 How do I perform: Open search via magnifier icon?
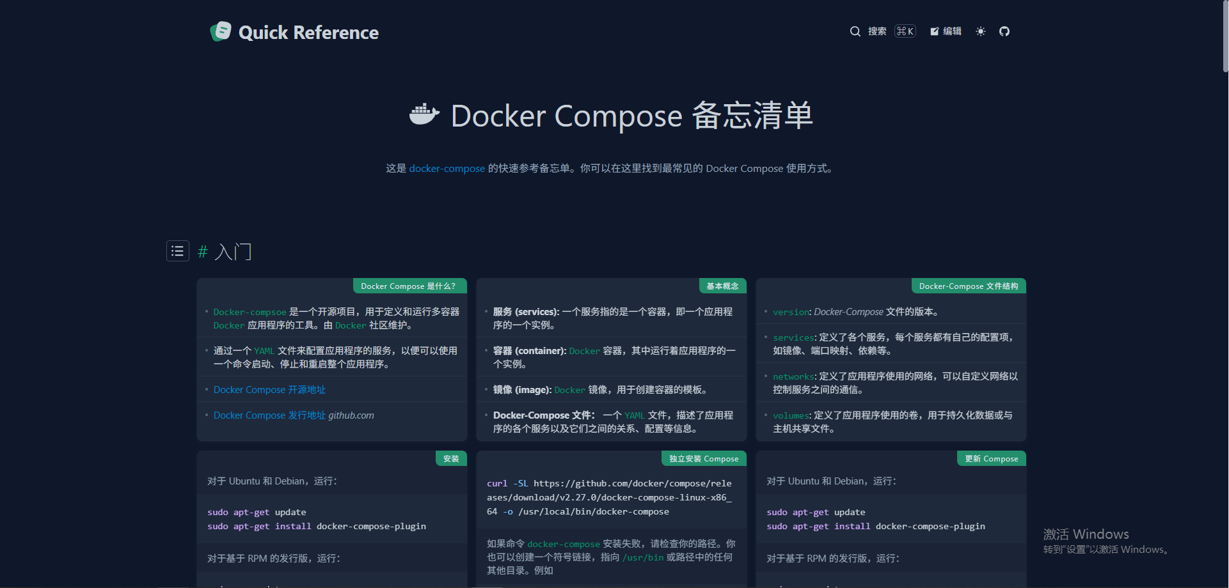point(855,31)
